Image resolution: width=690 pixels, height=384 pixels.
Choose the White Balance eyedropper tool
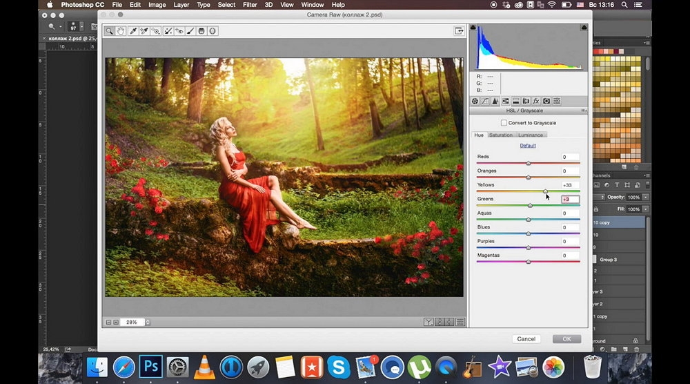[133, 31]
